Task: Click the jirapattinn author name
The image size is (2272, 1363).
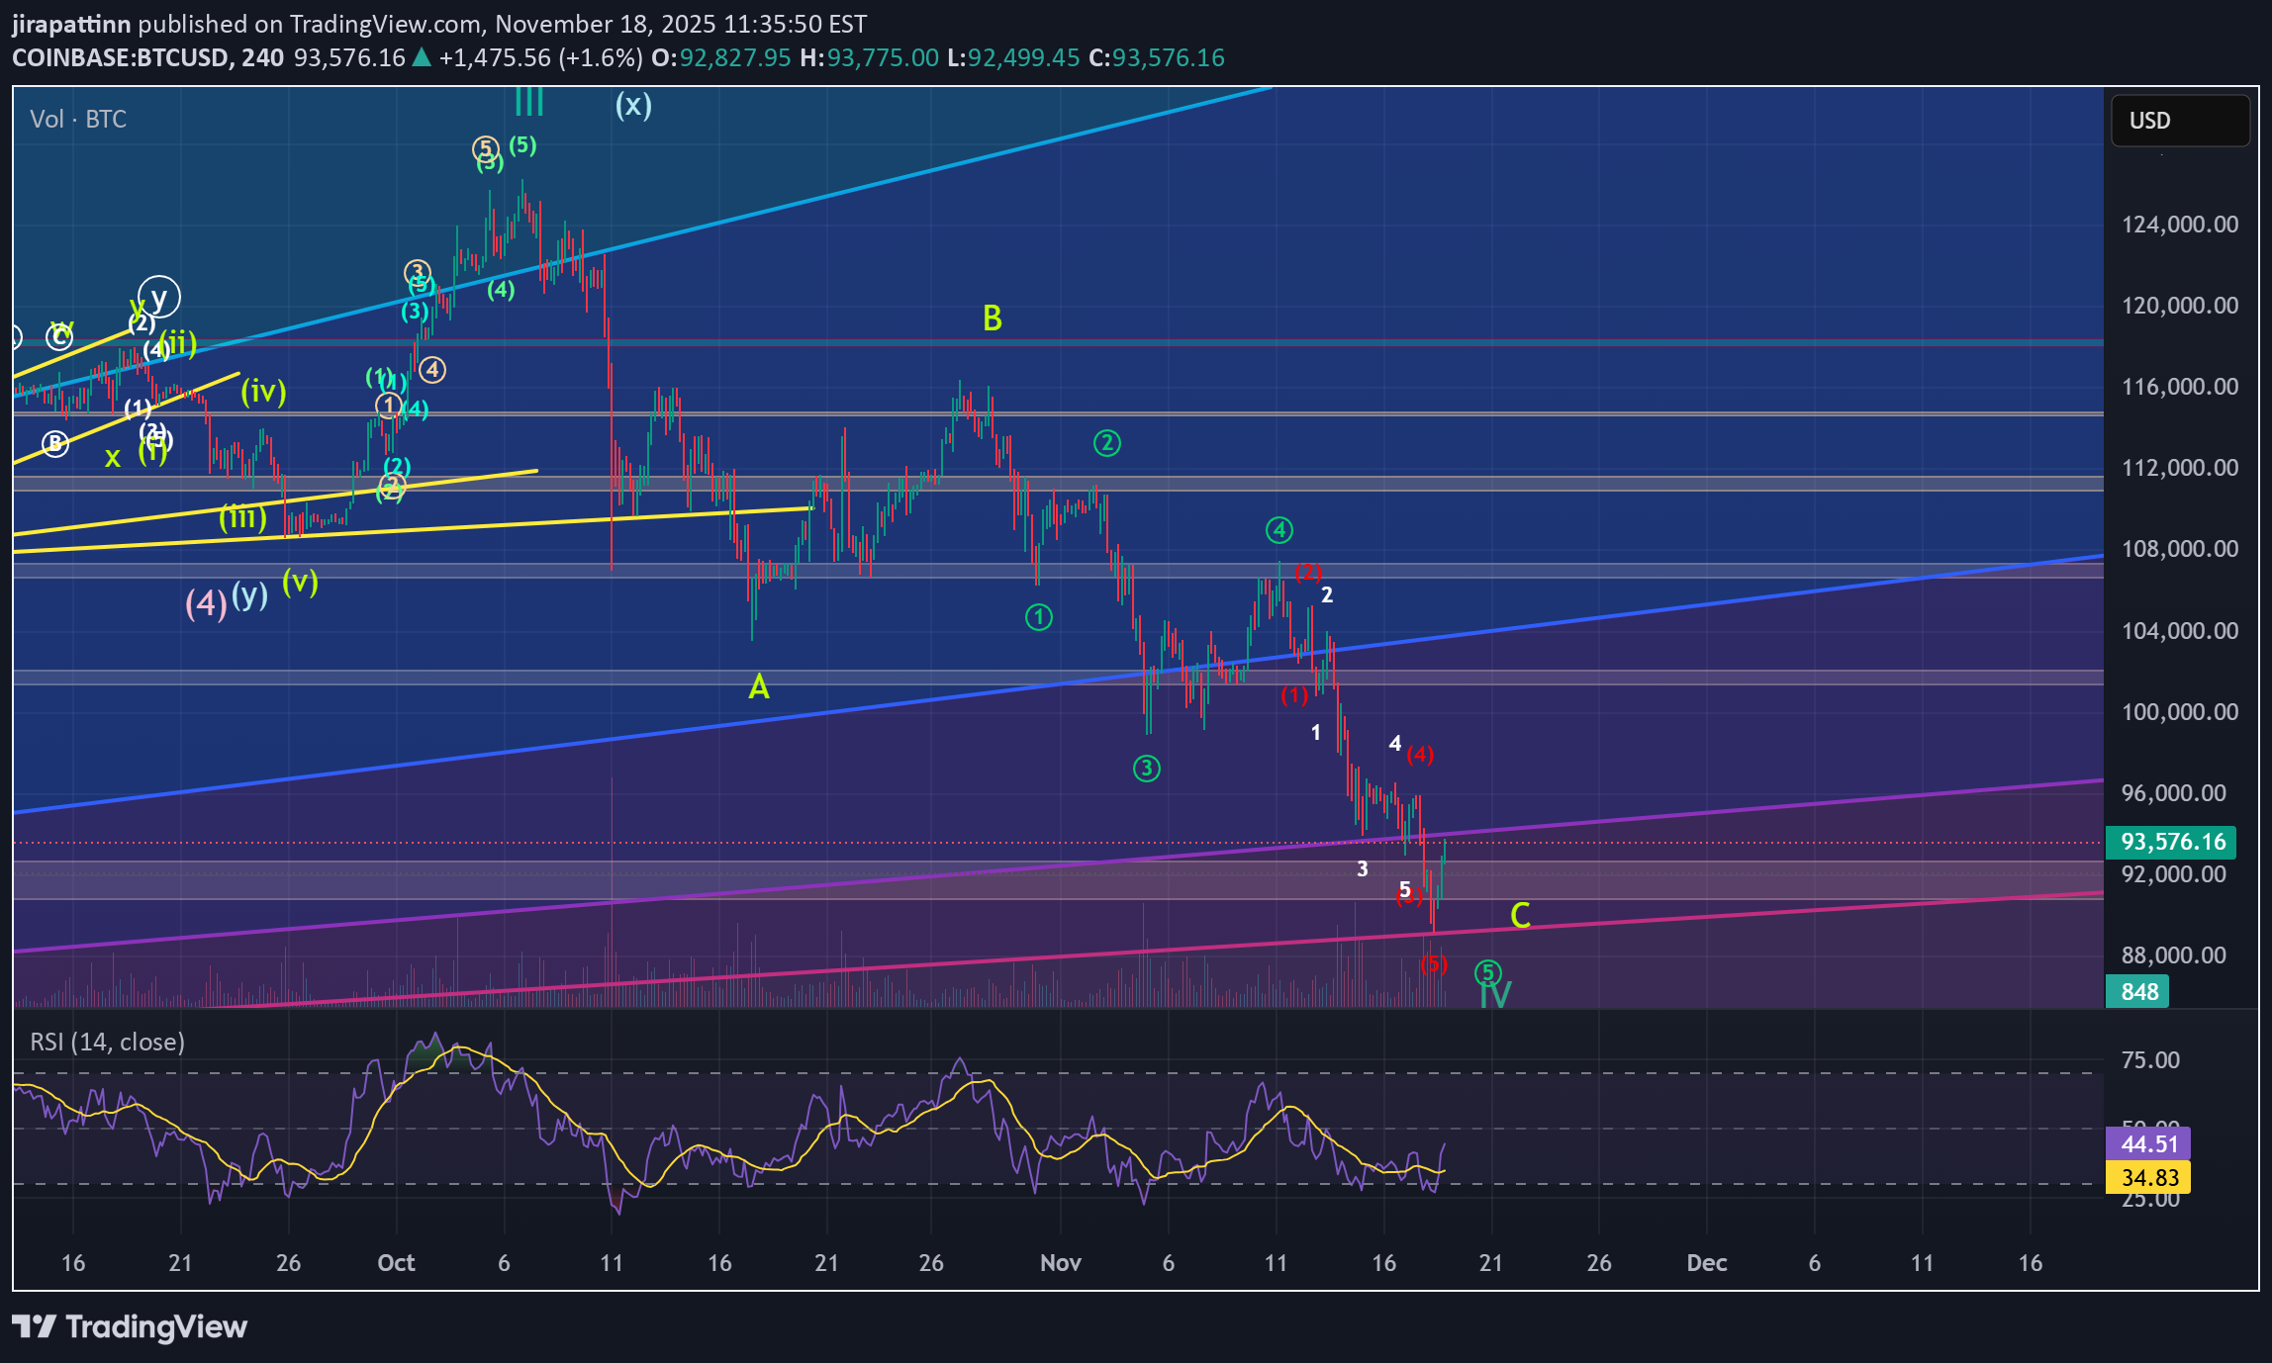Action: point(66,24)
